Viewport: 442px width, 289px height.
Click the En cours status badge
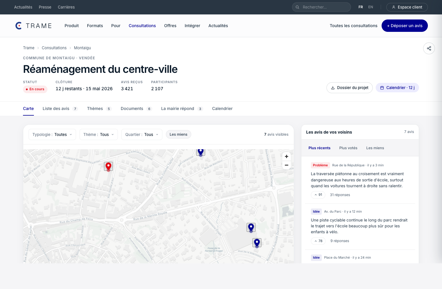pyautogui.click(x=35, y=89)
